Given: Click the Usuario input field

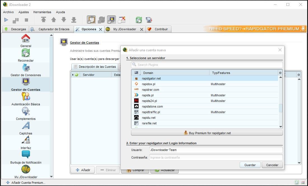Looking at the screenshot, I should 216,150.
